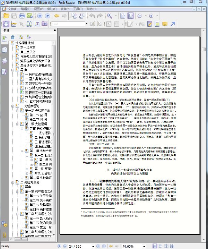Select the snapshot camera tool
The image size is (208, 249).
[45, 24]
